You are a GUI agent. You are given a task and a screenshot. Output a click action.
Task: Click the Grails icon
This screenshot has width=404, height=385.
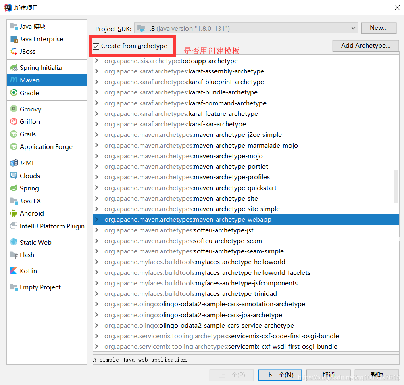tap(14, 134)
